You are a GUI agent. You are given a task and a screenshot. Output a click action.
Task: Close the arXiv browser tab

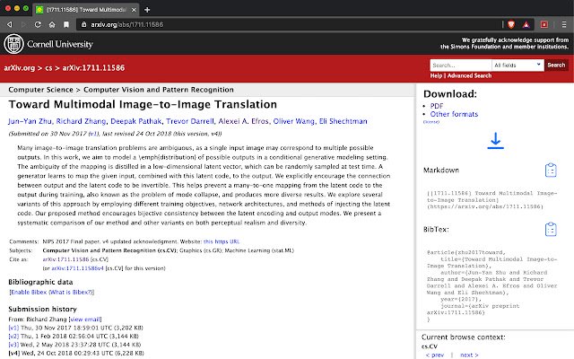pos(134,10)
